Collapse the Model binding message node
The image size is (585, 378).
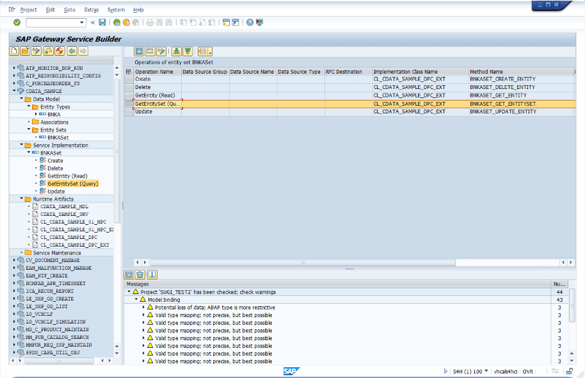[136, 300]
